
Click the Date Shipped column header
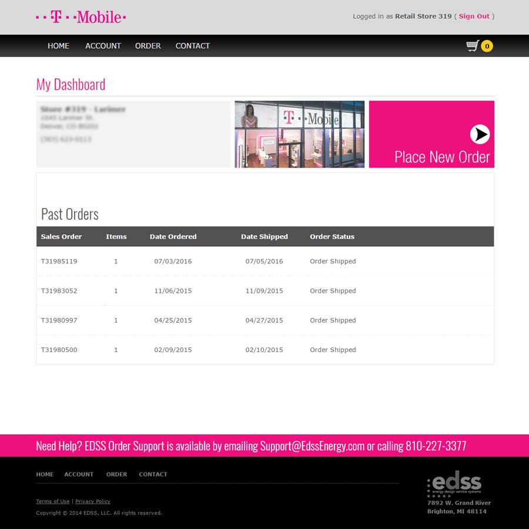tap(264, 237)
